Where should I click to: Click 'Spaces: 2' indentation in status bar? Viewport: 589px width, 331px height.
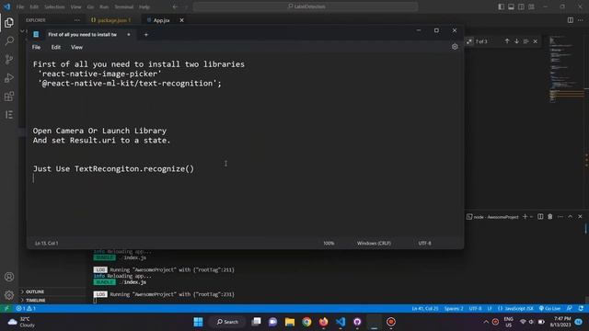click(454, 309)
